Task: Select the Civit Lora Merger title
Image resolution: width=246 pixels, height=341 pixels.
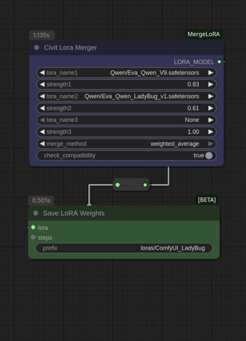Action: coord(71,48)
